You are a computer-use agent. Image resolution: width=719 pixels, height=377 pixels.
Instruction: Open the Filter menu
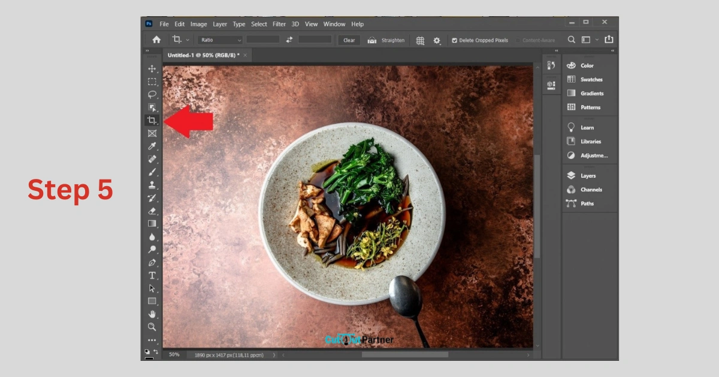pyautogui.click(x=279, y=24)
